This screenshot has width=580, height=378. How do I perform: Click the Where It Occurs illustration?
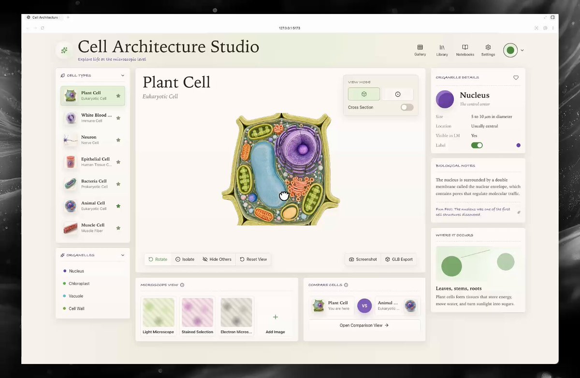[478, 264]
